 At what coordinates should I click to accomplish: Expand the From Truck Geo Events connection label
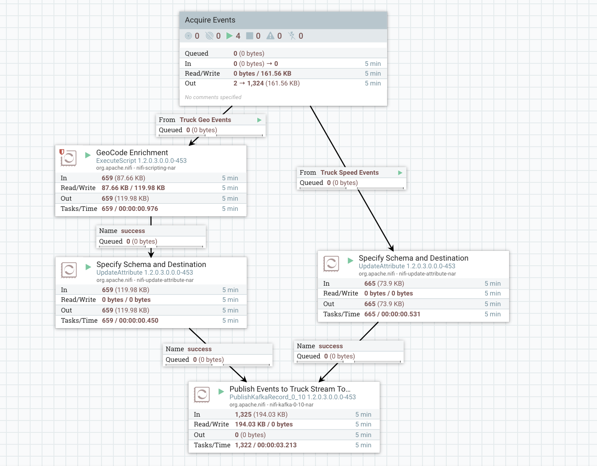click(259, 120)
